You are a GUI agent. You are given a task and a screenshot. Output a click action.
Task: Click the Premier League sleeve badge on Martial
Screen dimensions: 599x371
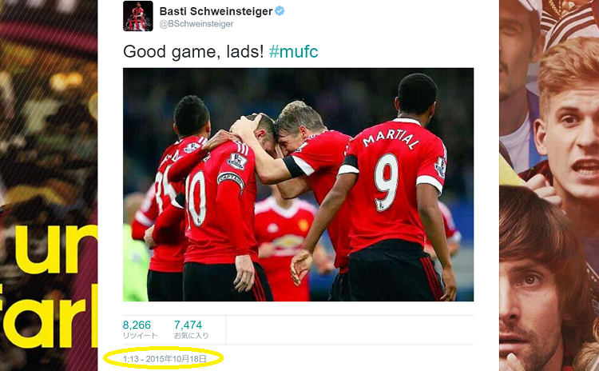click(x=440, y=166)
